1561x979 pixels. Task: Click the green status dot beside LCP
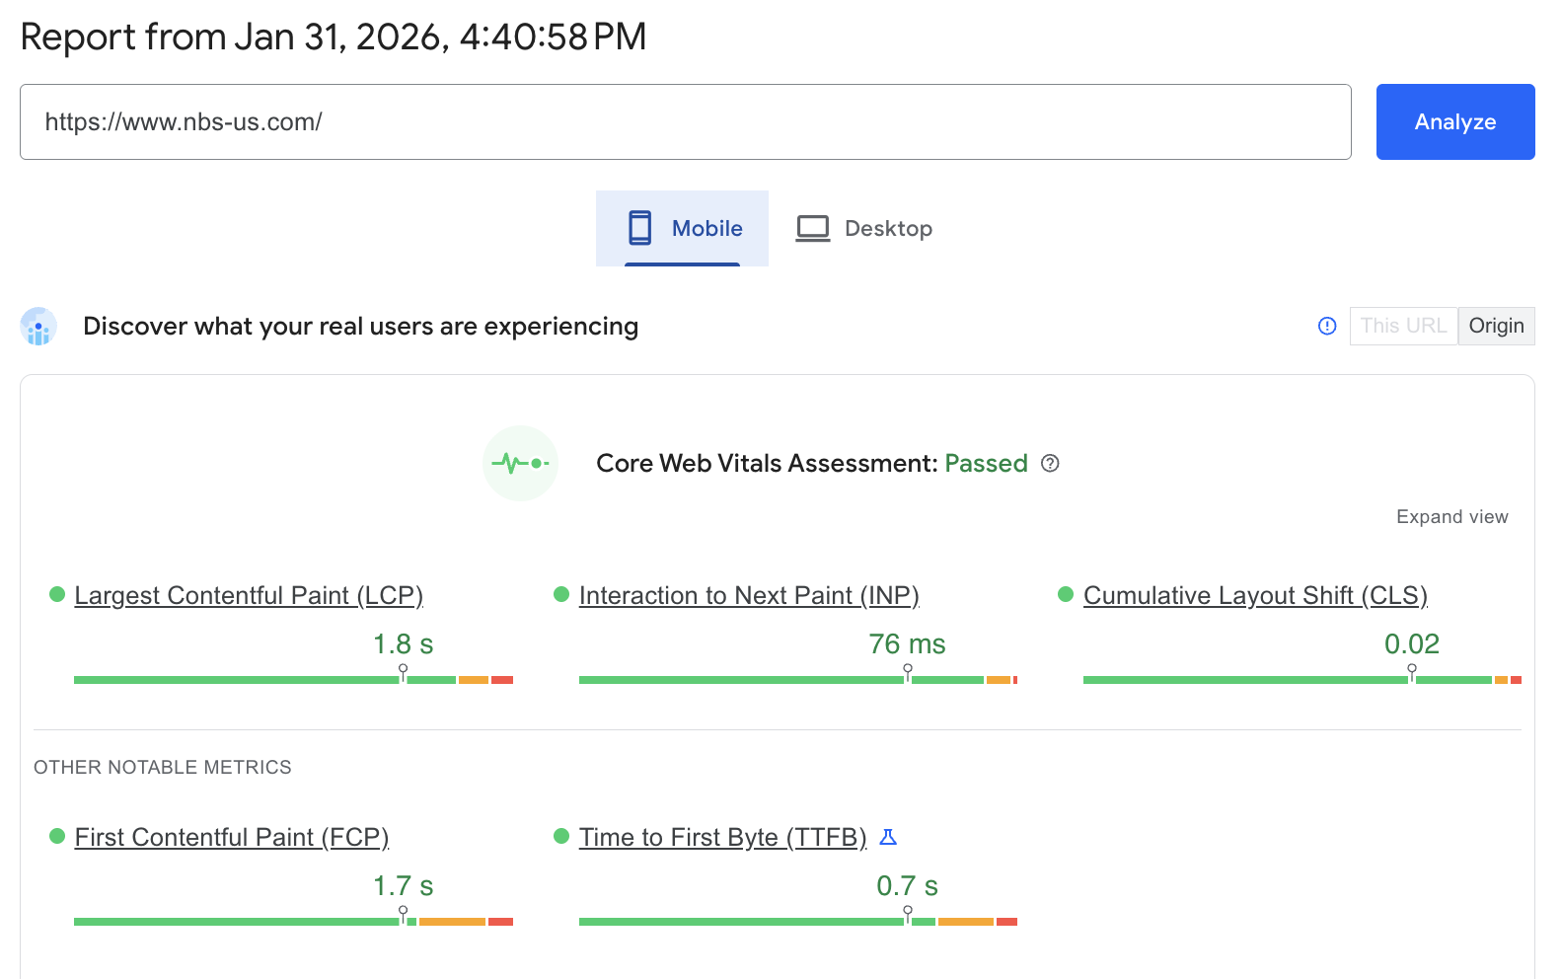(x=56, y=594)
